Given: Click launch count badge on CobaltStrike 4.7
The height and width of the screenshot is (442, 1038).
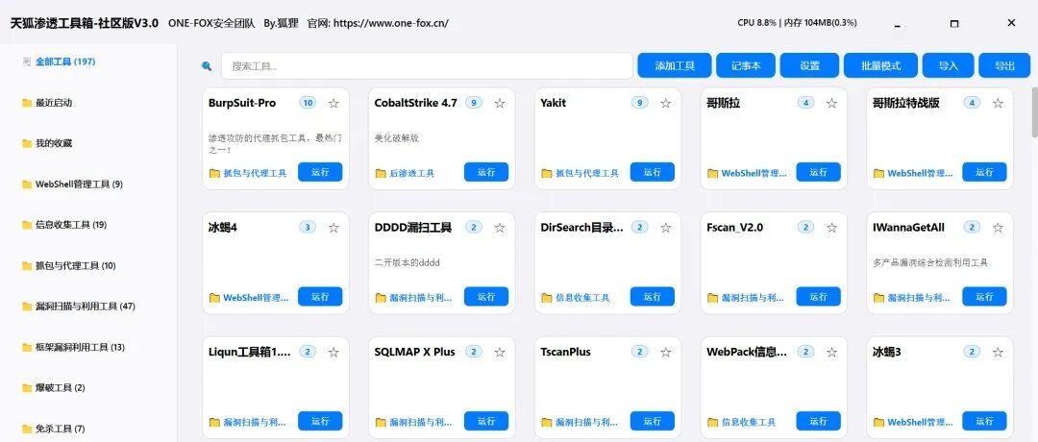Looking at the screenshot, I should pos(473,103).
